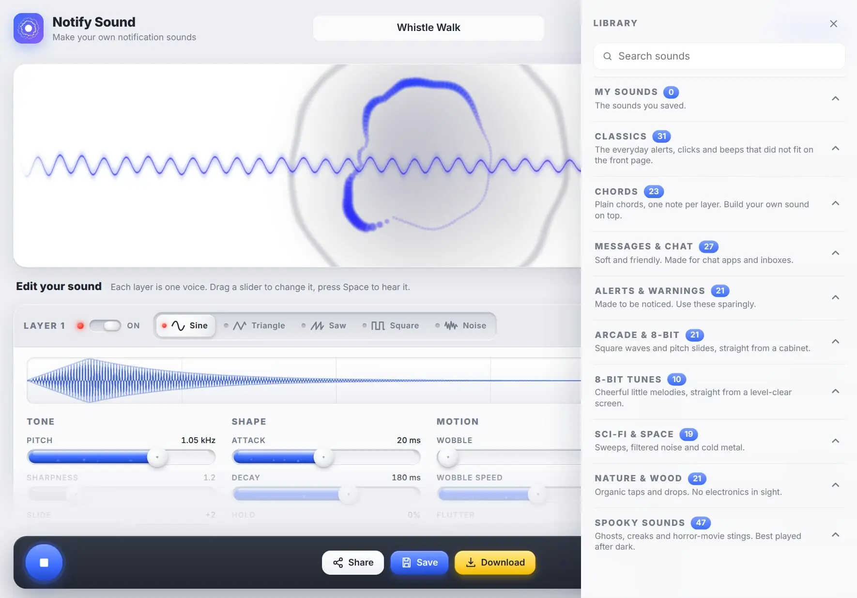
Task: Collapse the Alerts & Warnings chevron
Action: point(835,297)
